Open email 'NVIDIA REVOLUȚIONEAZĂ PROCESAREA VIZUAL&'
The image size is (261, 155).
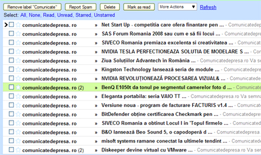[164, 78]
